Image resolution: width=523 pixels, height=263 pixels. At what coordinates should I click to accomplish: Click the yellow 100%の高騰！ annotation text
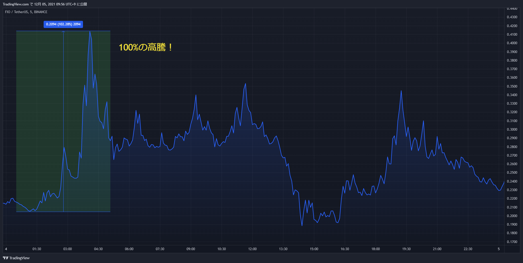(146, 47)
